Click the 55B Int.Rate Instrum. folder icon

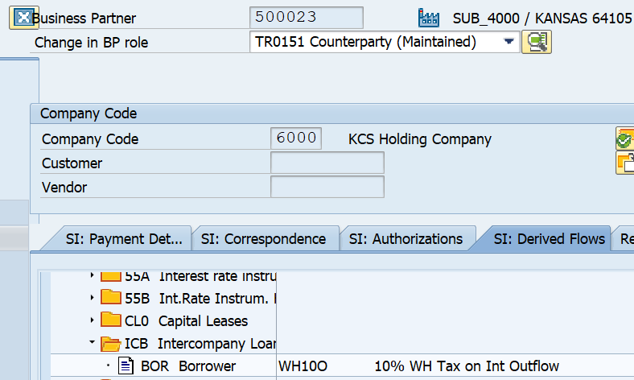pyautogui.click(x=111, y=298)
